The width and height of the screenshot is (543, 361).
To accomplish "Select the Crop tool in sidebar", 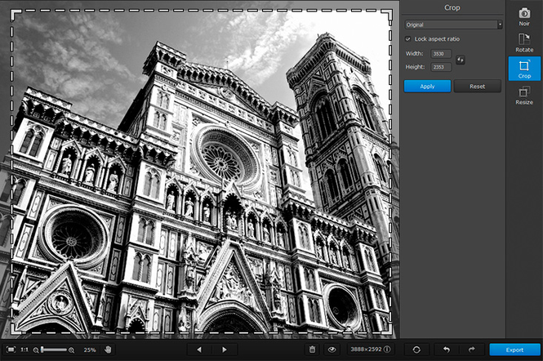I will [524, 69].
